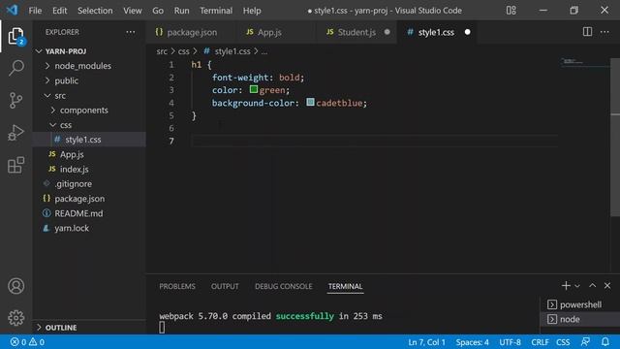The image size is (620, 349).
Task: Close the Student.js tab via unsaved dot
Action: [387, 32]
